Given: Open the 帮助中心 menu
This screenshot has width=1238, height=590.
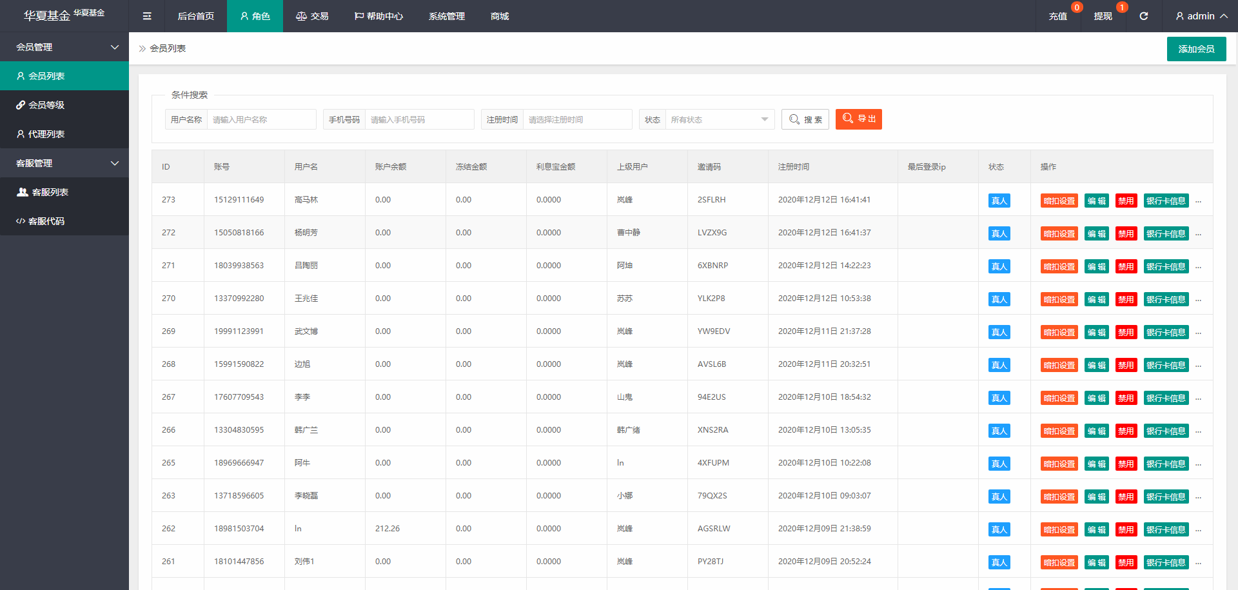Looking at the screenshot, I should pos(378,16).
